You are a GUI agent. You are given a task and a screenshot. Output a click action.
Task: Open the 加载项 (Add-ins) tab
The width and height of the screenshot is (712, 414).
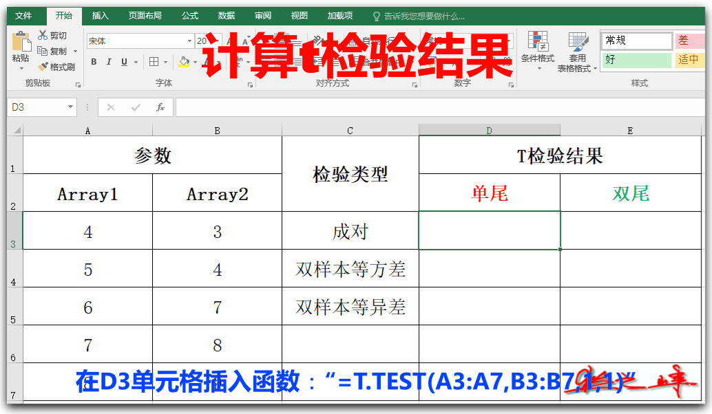click(340, 16)
